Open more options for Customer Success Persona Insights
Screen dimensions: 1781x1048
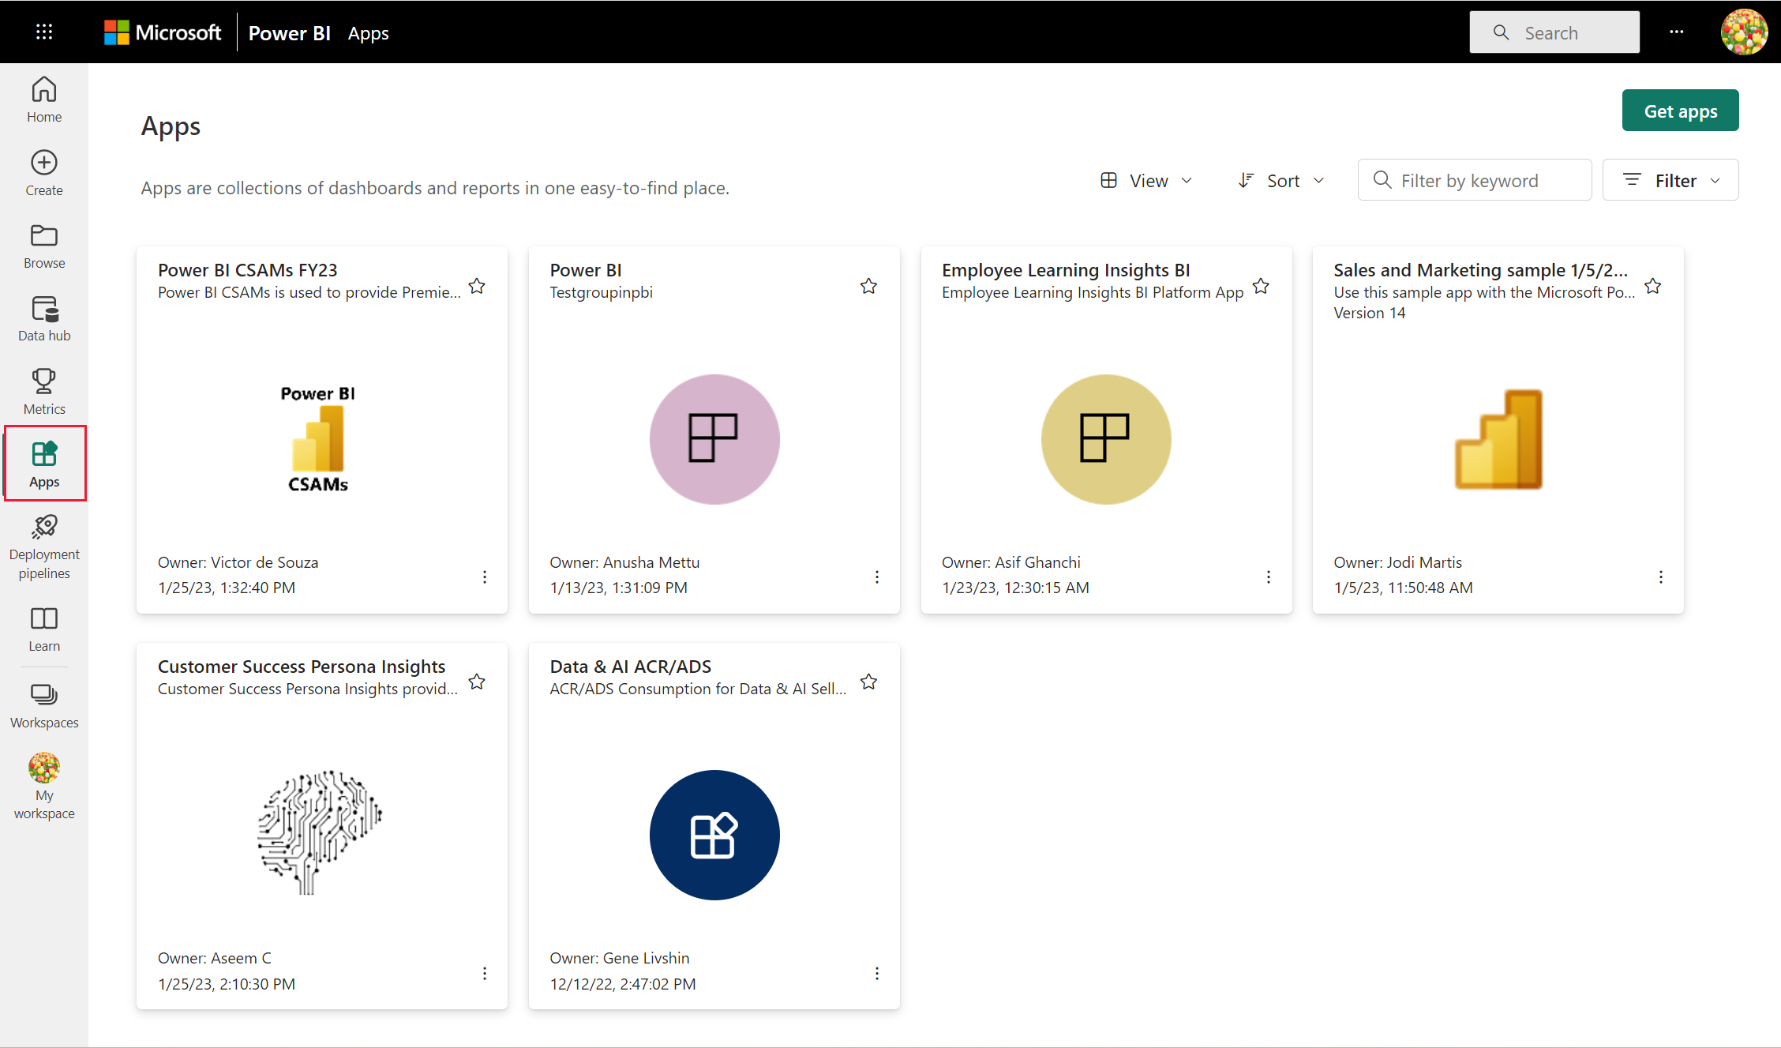485,974
